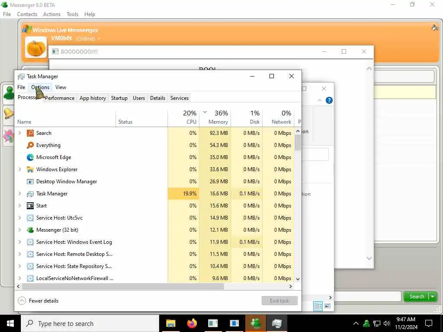Click the Microsoft Edge process icon

coord(30,157)
